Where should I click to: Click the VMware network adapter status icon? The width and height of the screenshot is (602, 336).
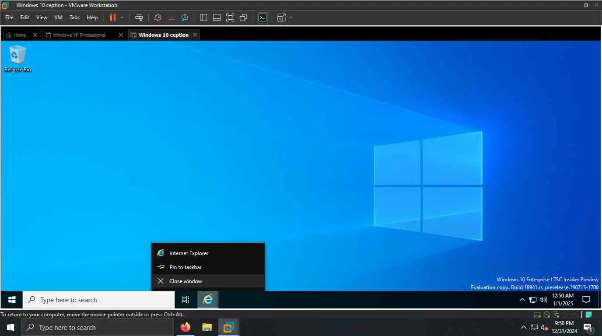tap(556, 315)
